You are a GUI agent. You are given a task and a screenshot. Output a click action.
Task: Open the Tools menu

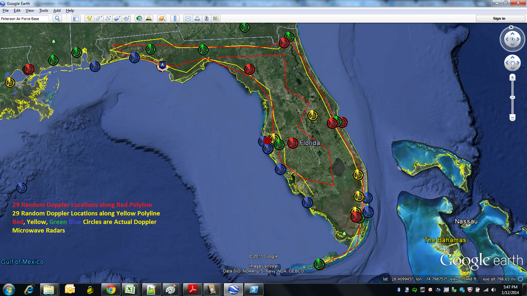pos(43,11)
